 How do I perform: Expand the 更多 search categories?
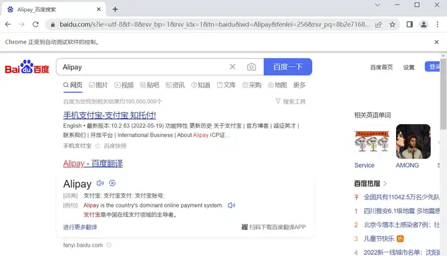click(299, 85)
